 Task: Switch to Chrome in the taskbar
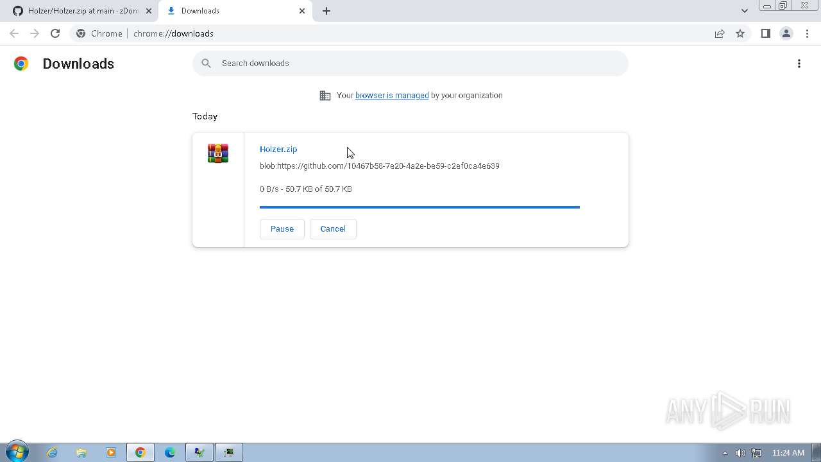(x=140, y=452)
